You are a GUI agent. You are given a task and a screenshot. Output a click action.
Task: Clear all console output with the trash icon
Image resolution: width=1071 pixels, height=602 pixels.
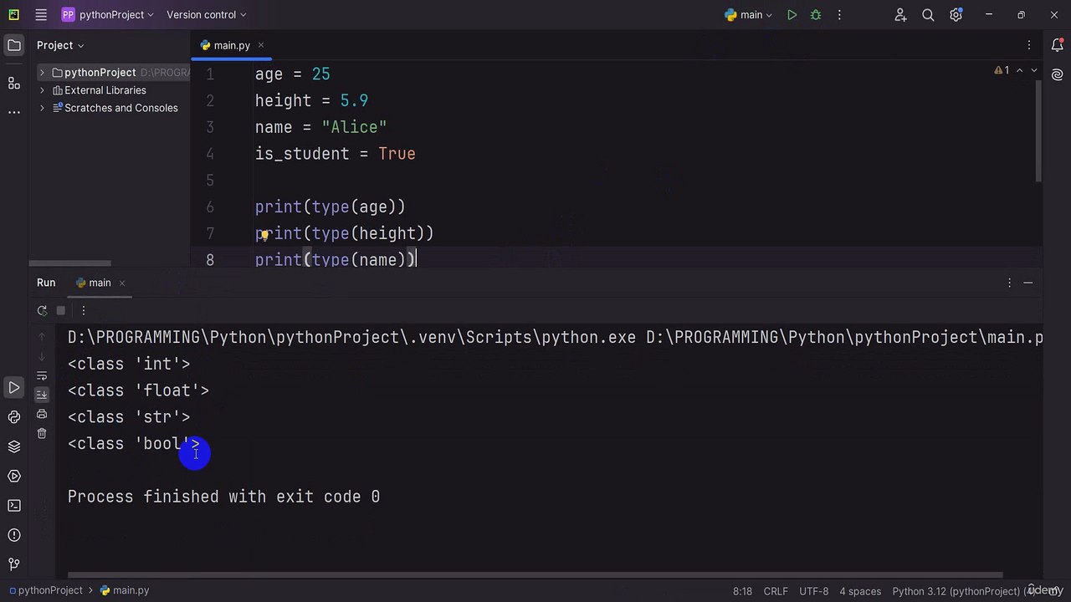pos(42,433)
